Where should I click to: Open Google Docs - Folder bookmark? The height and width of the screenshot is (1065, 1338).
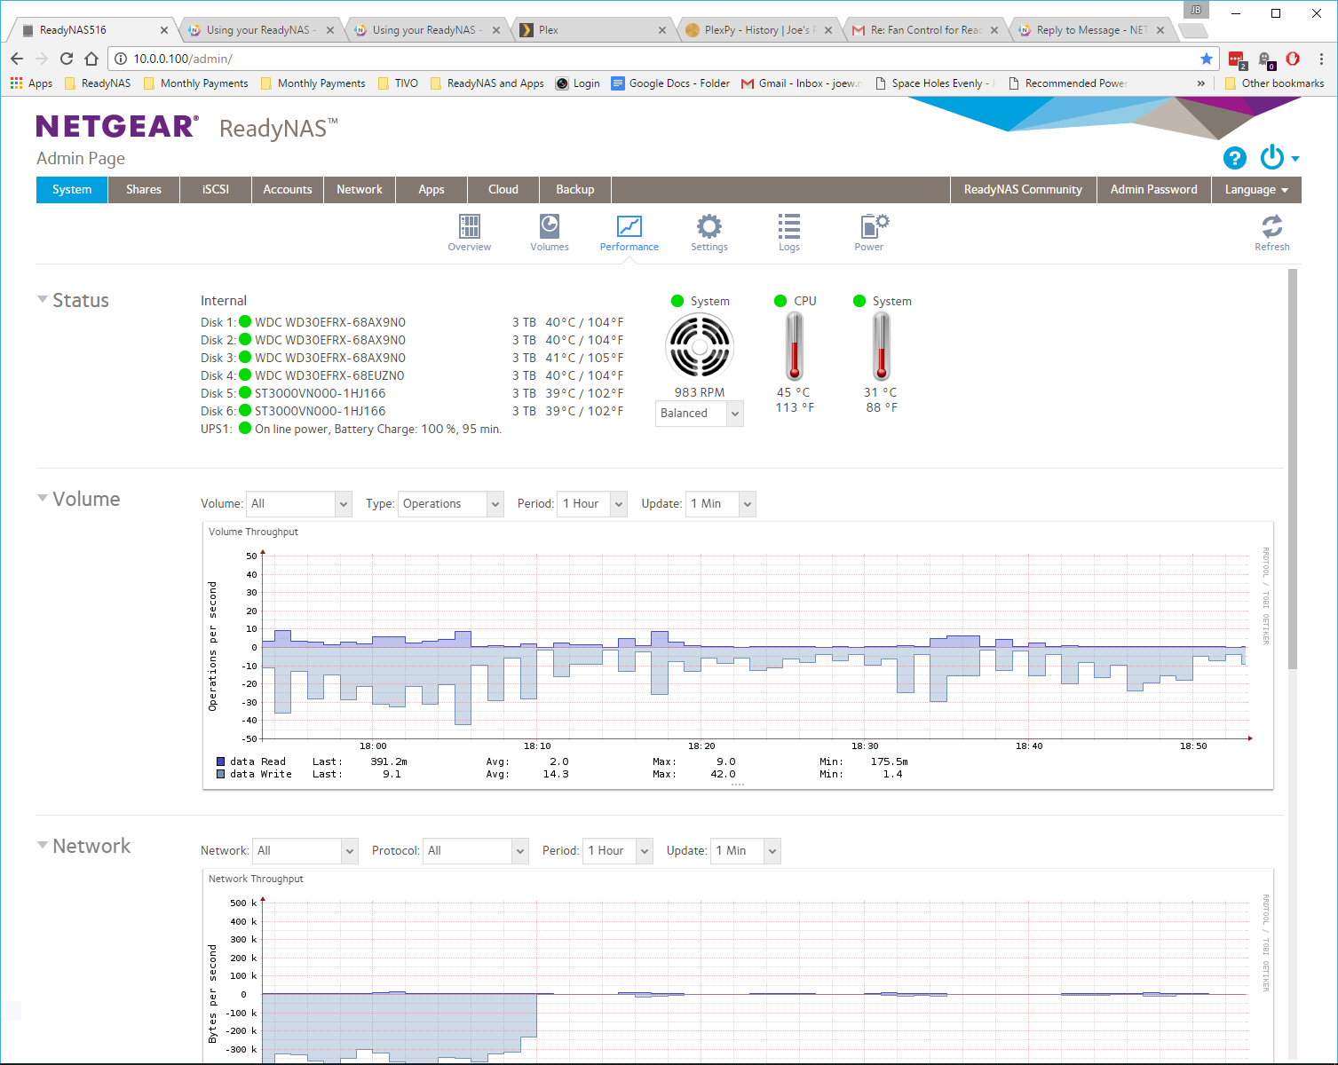(x=670, y=83)
